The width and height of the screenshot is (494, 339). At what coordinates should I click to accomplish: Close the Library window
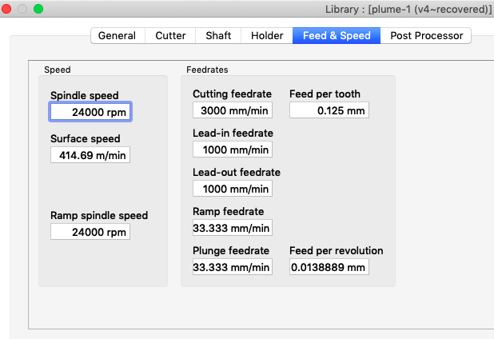coord(7,9)
